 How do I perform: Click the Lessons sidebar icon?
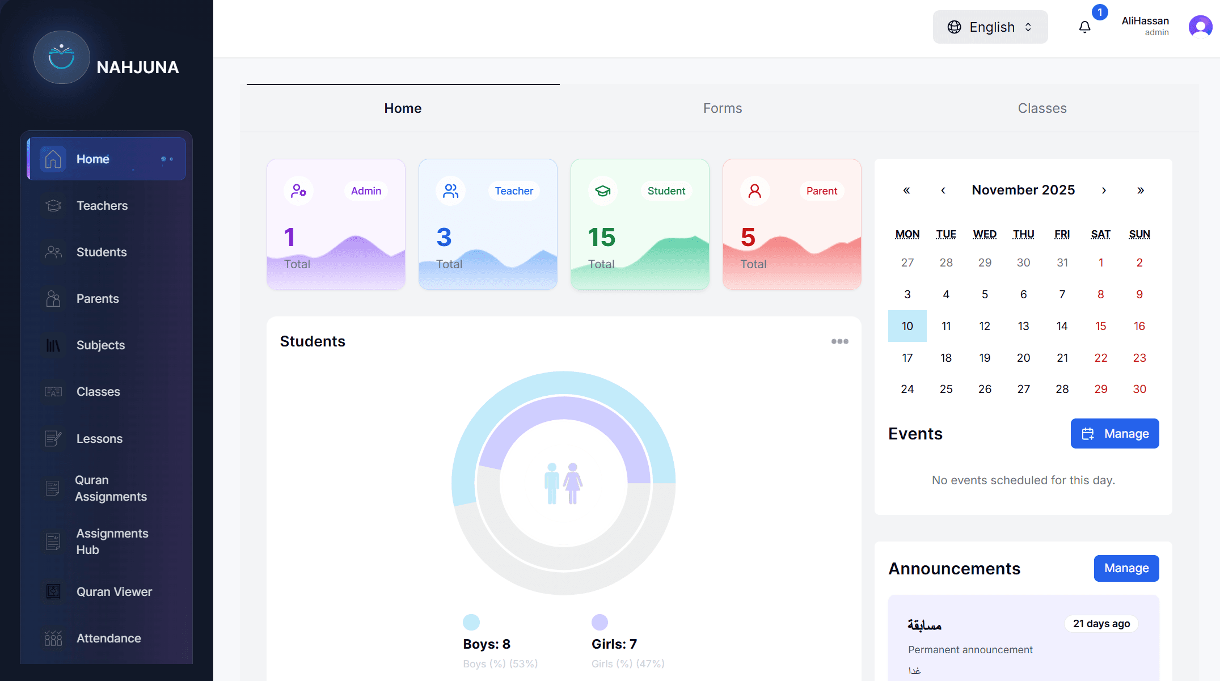pos(53,438)
